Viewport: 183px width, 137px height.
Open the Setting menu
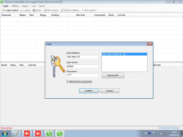point(15,6)
